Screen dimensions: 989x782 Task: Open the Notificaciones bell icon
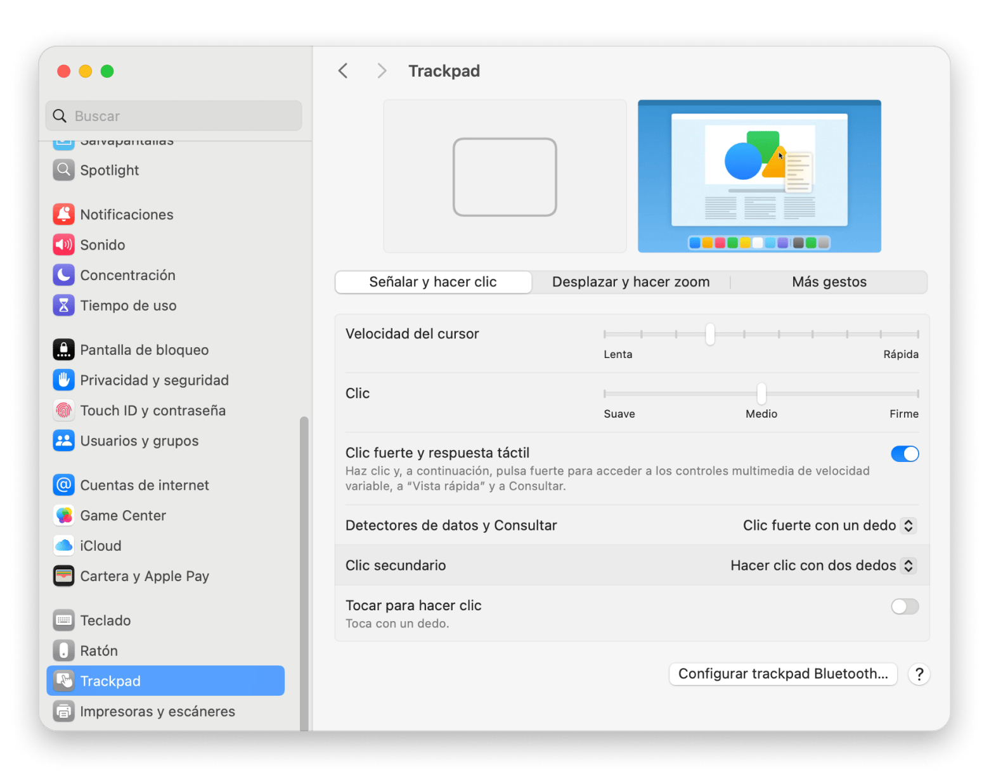pos(63,215)
